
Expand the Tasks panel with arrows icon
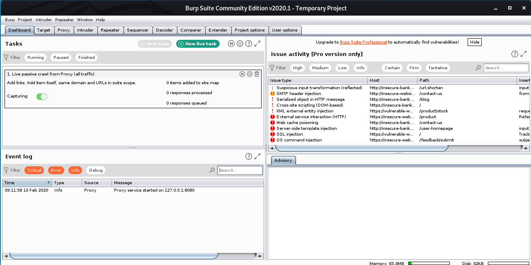pos(257,44)
